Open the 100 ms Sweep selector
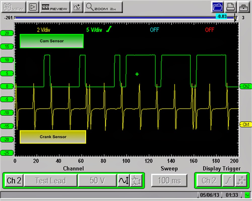 (169, 180)
